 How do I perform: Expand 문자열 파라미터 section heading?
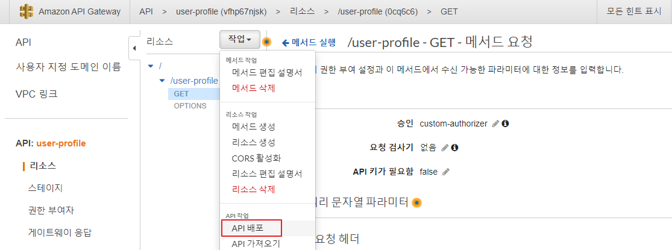pos(362,202)
